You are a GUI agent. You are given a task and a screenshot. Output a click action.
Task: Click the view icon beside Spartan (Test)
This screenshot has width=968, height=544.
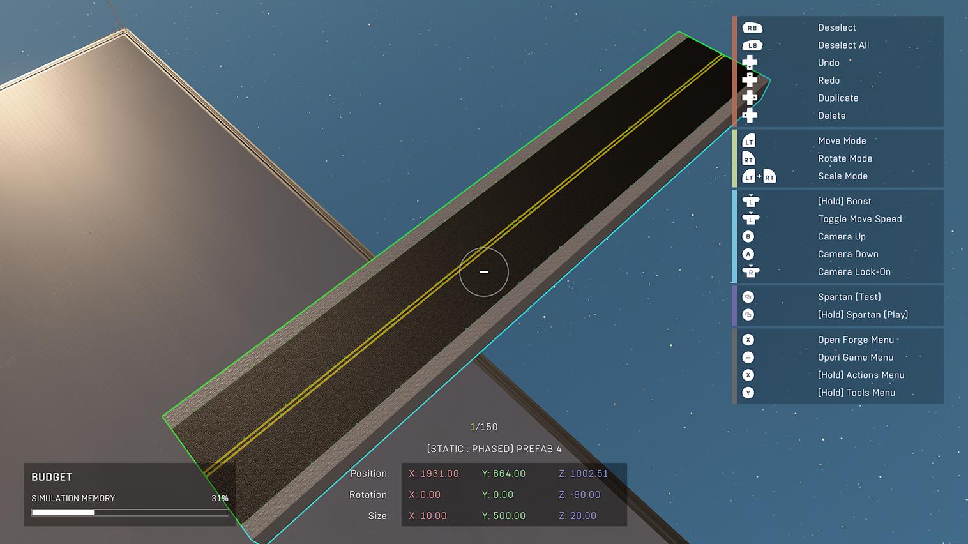pyautogui.click(x=748, y=297)
